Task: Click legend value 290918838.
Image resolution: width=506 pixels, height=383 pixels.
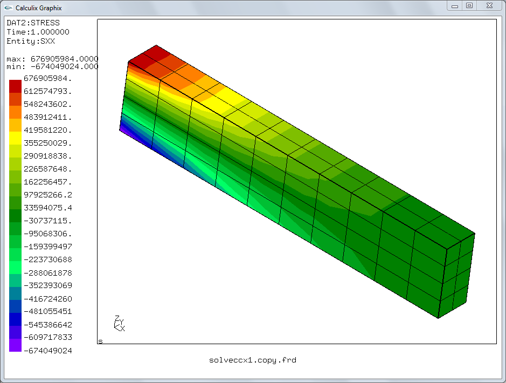Action: (48, 156)
